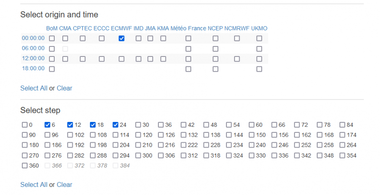Viewport: 380px width, 195px height.
Task: Click the UKMO column header link
Action: click(x=259, y=28)
